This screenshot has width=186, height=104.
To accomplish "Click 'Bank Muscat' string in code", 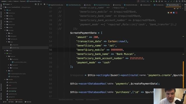I will (125, 54).
